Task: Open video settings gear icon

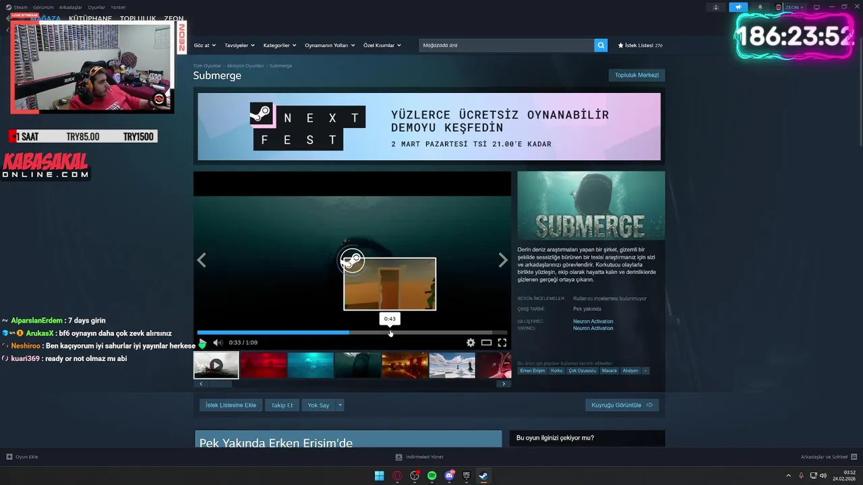Action: 471,342
